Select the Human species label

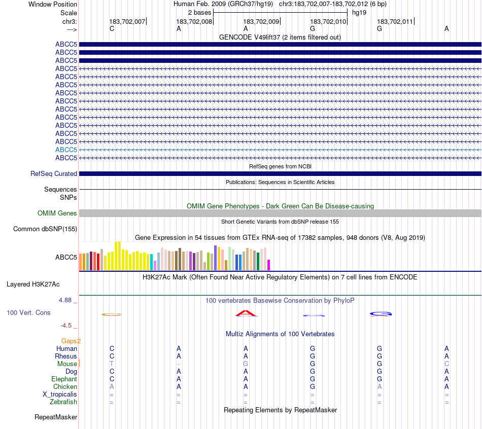click(66, 348)
